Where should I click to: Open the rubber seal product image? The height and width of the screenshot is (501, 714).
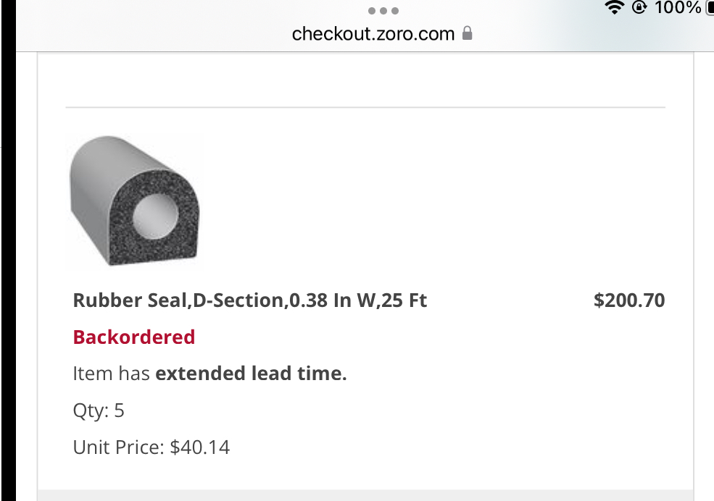(134, 202)
